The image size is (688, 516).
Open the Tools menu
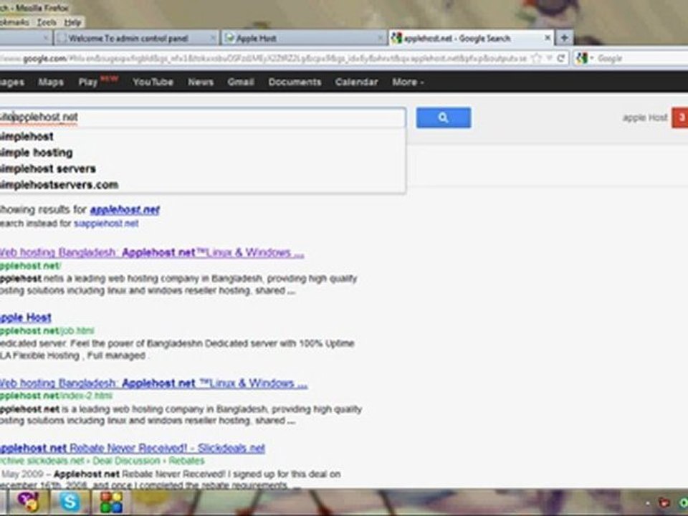(47, 22)
